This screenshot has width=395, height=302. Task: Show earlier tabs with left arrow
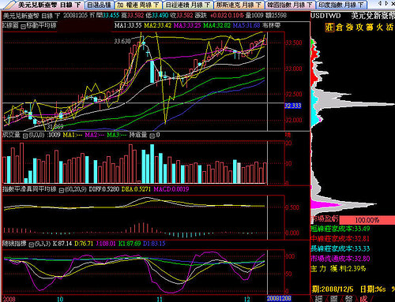coord(380,3)
